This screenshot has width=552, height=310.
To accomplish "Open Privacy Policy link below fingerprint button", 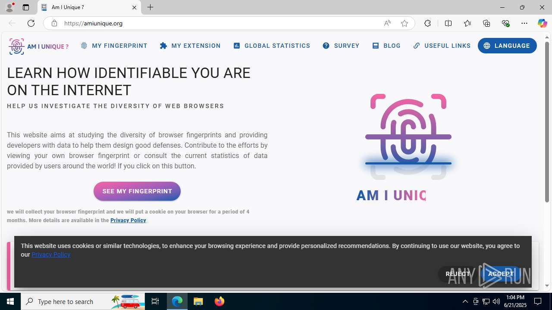I will coord(128,220).
